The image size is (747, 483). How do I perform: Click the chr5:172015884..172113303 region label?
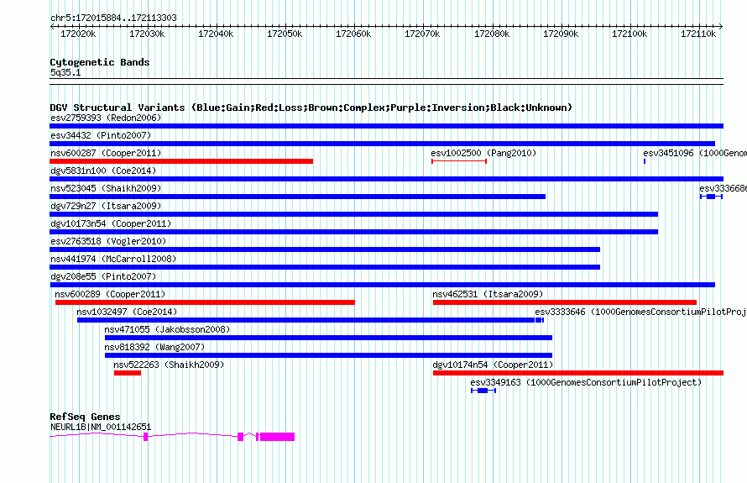click(x=113, y=18)
